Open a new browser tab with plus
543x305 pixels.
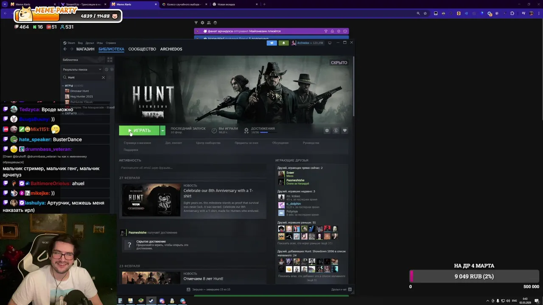[x=264, y=4]
